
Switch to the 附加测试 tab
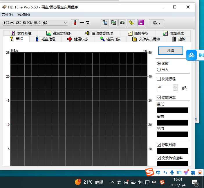pyautogui.click(x=173, y=33)
